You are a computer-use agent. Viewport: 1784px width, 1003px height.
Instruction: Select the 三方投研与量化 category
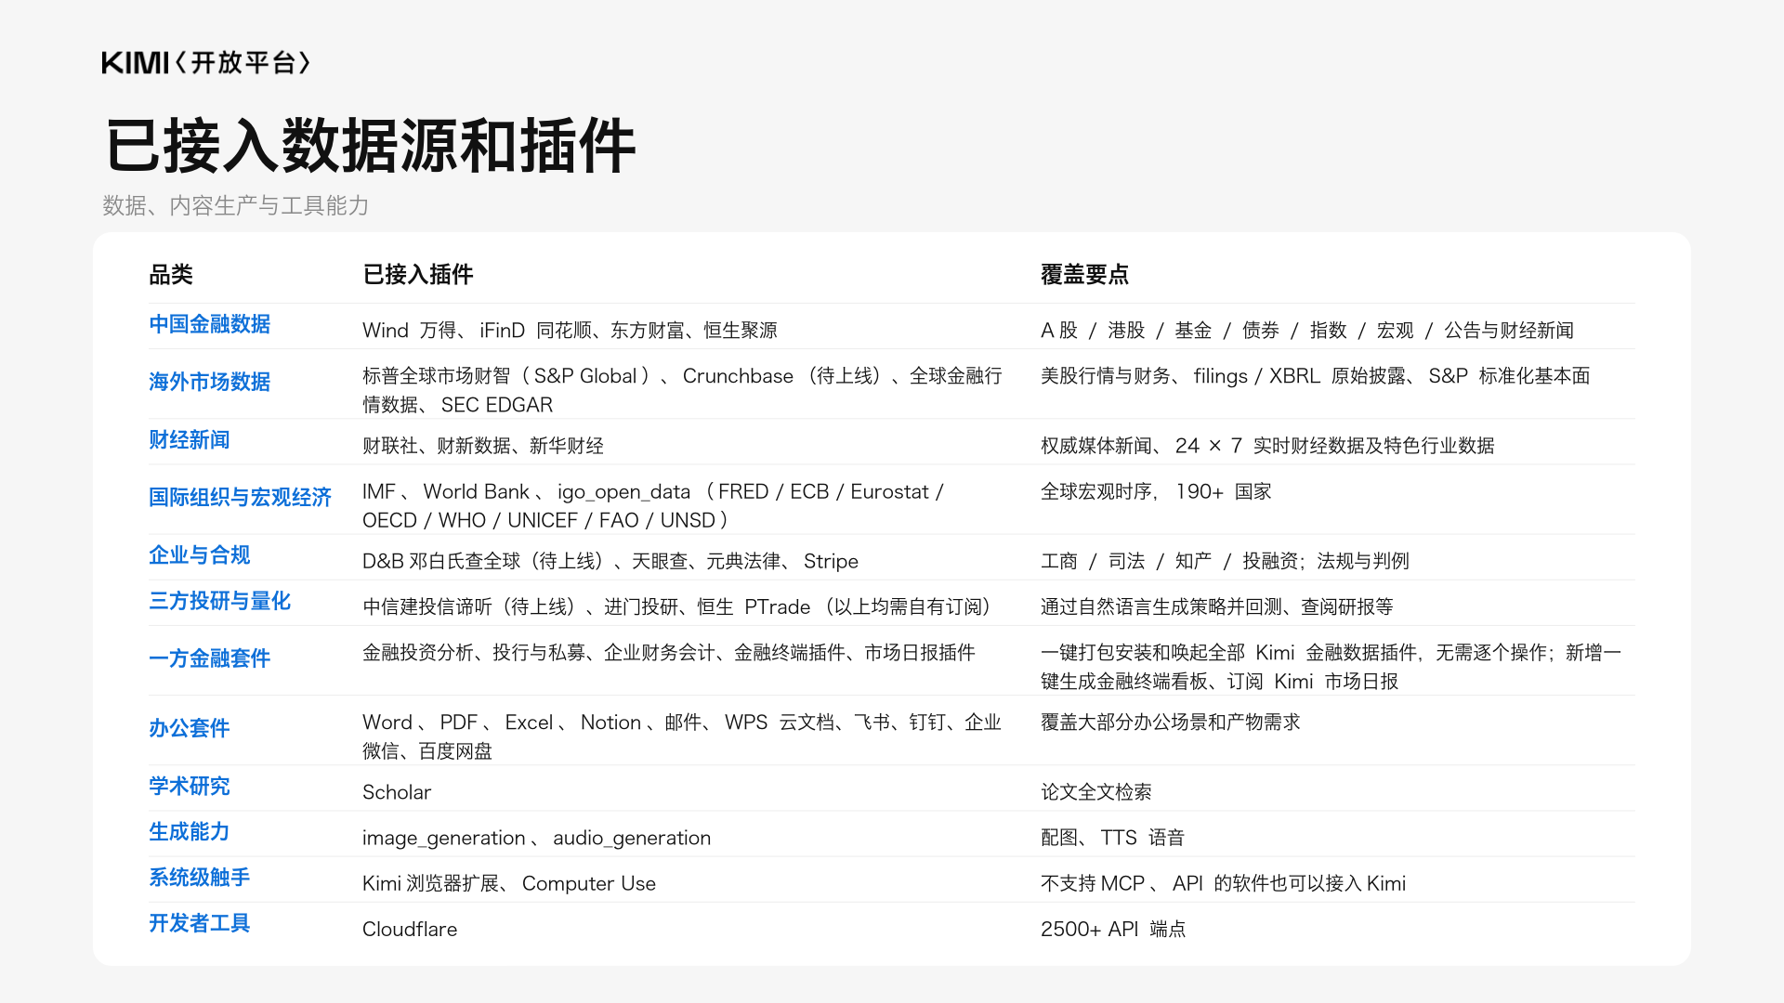220,601
